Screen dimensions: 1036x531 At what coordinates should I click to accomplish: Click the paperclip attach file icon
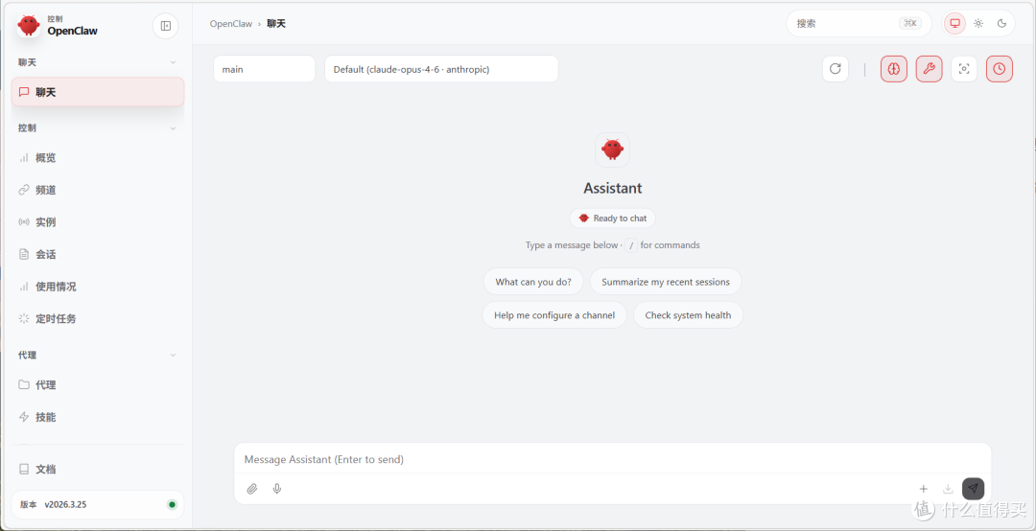251,489
